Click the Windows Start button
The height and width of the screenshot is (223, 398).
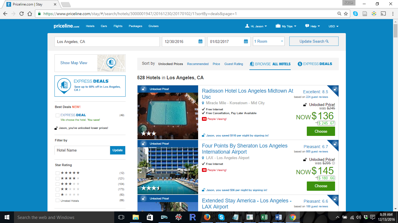pos(7,217)
